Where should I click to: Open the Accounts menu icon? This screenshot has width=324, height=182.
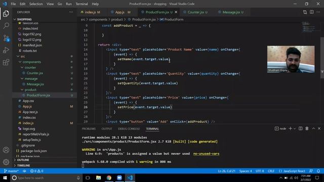6,150
